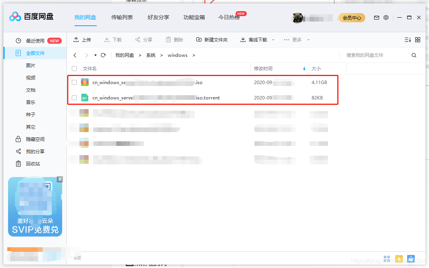Click the 上传 upload button
This screenshot has height=268, width=429.
tap(82, 40)
